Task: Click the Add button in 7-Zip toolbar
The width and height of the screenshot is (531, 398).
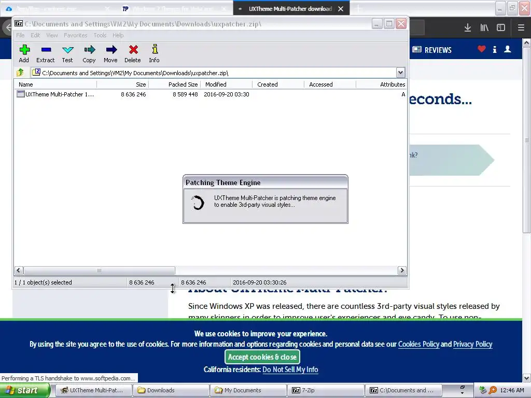Action: point(24,53)
